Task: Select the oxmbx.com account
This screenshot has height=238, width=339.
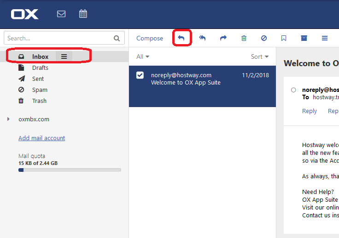Action: coord(34,119)
